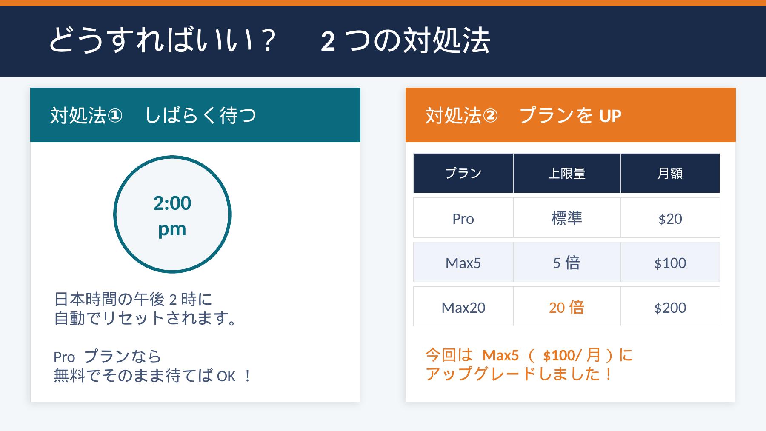The width and height of the screenshot is (766, 431).
Task: Click the $200 price cell
Action: pos(670,307)
